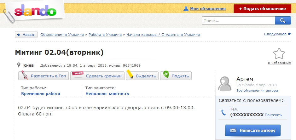Click the author name Артем
Screen dimensions: 296x140
pos(245,79)
